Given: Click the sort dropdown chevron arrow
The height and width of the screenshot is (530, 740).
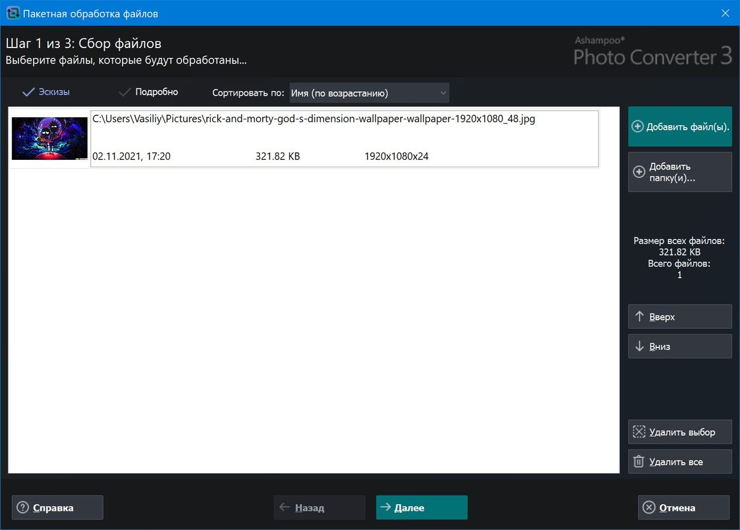Looking at the screenshot, I should click(443, 93).
